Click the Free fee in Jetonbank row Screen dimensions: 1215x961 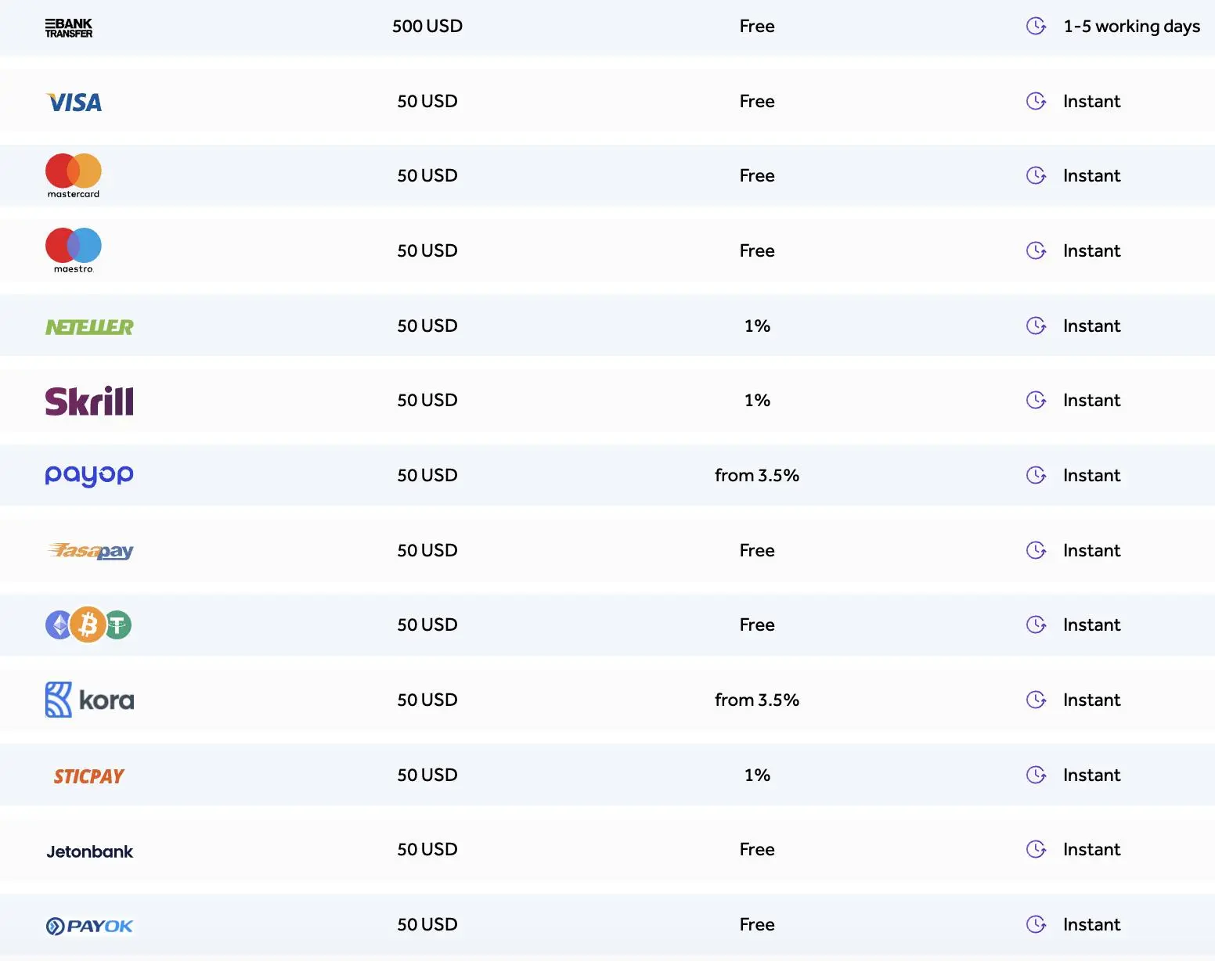point(757,849)
